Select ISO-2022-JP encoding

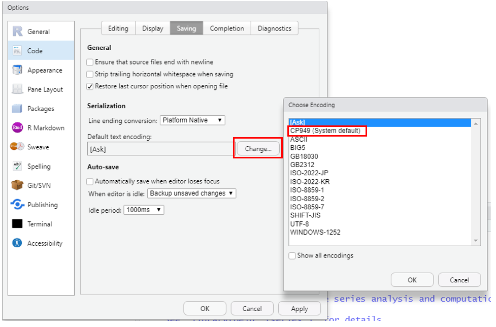coord(380,173)
